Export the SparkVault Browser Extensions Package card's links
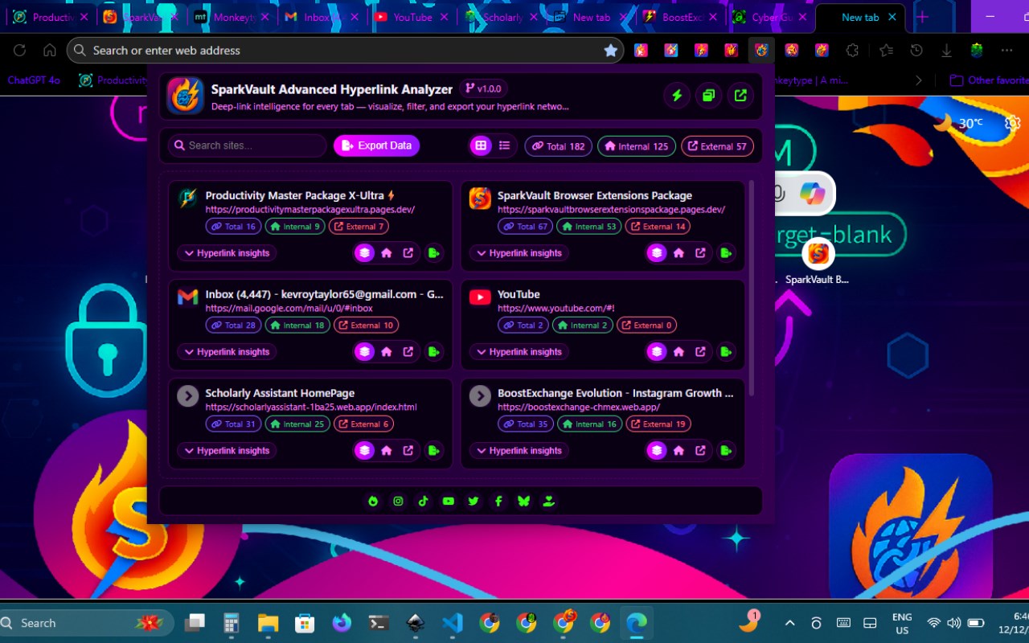Screen dimensions: 1029x643 click(726, 253)
